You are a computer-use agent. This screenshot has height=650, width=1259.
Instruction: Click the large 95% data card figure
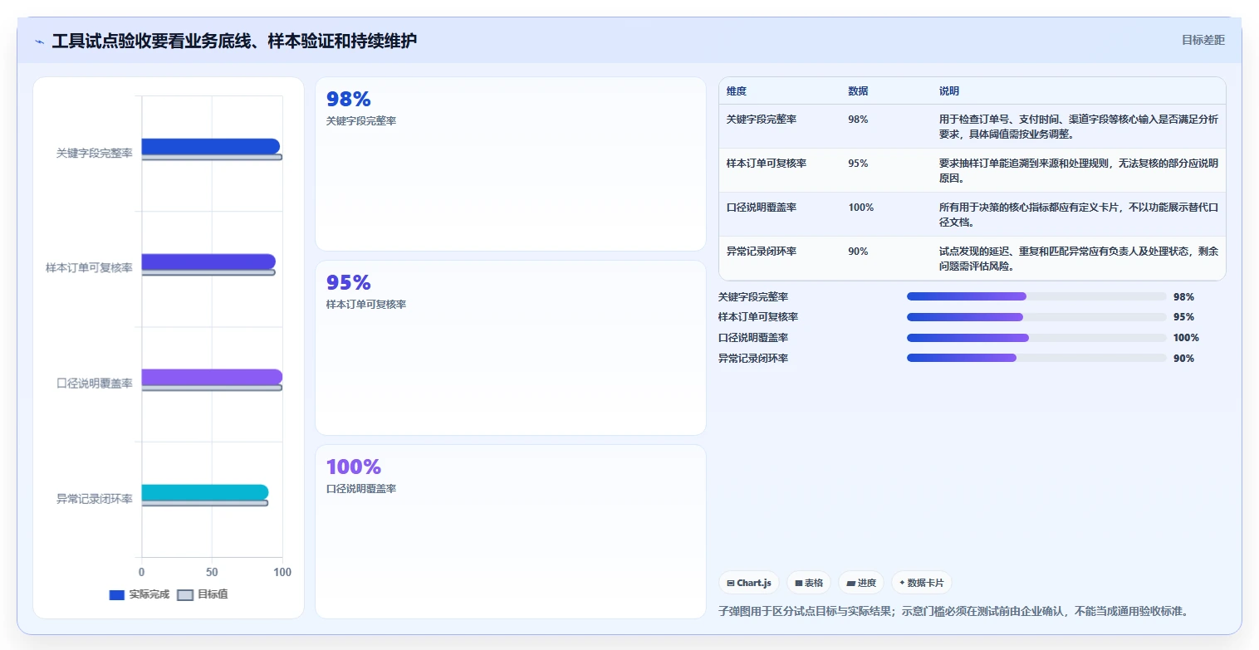(348, 283)
